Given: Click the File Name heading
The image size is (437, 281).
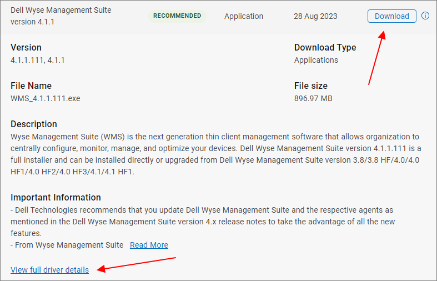Looking at the screenshot, I should [x=31, y=86].
